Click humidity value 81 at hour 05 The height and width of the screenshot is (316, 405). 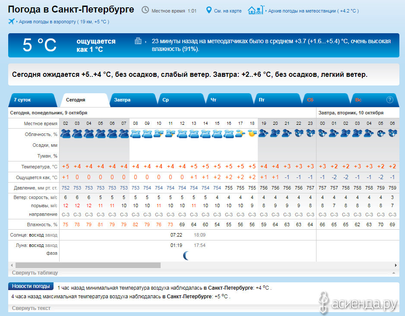click(x=101, y=224)
